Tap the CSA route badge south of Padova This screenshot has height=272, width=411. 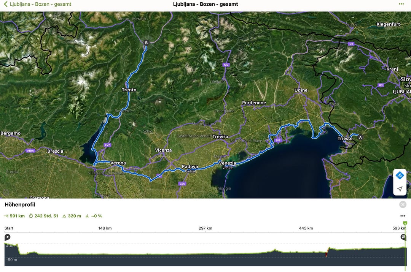tap(182, 184)
